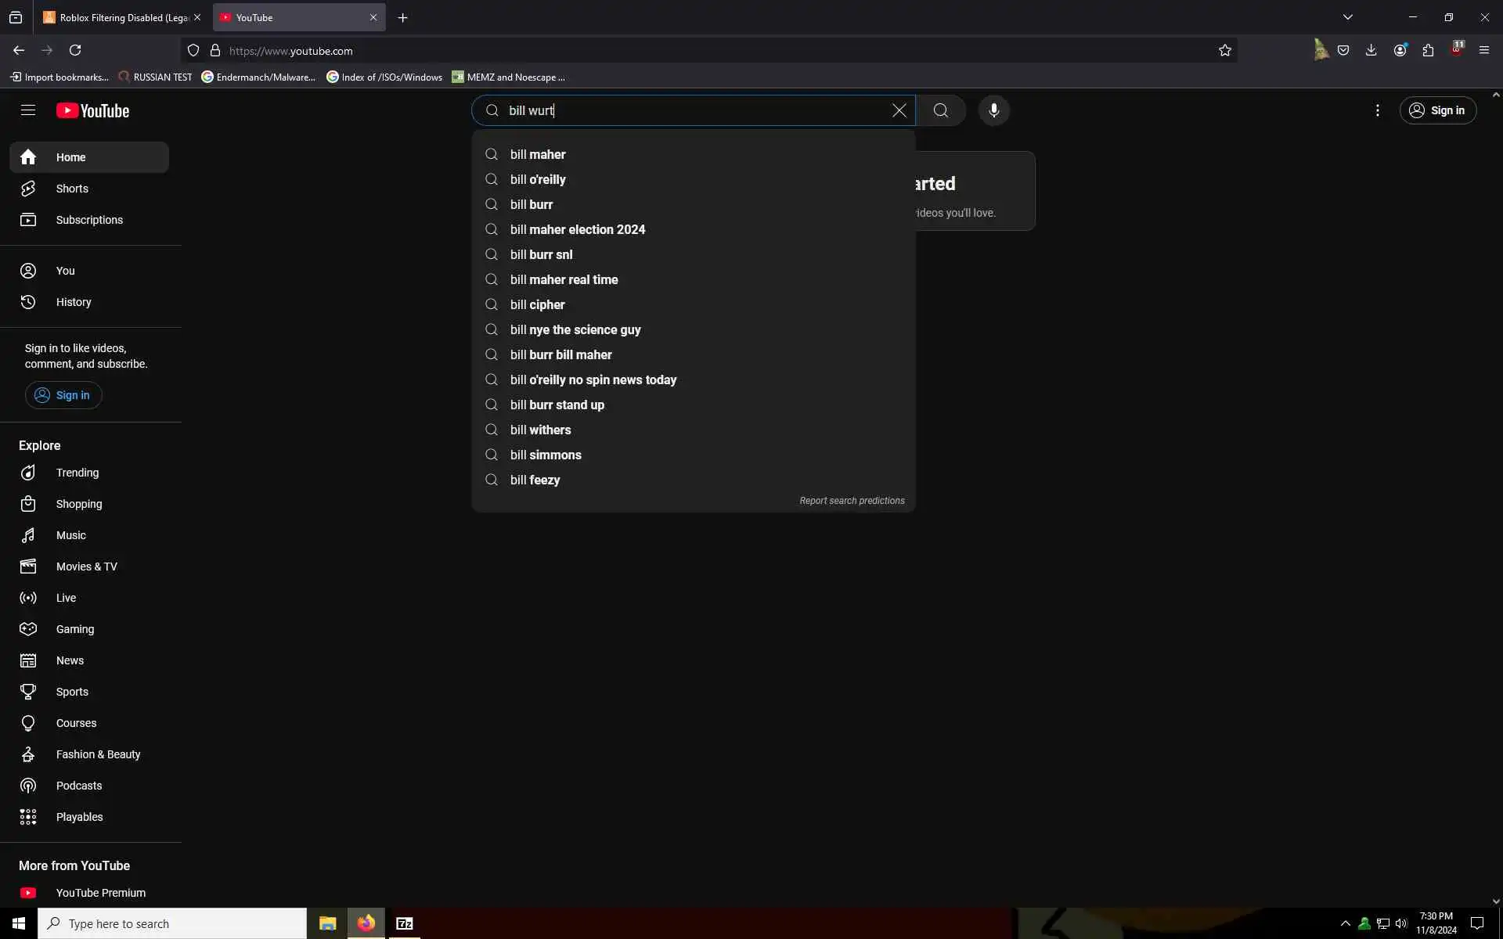Open Gaming in the Explore section
This screenshot has width=1503, height=939.
(x=74, y=629)
